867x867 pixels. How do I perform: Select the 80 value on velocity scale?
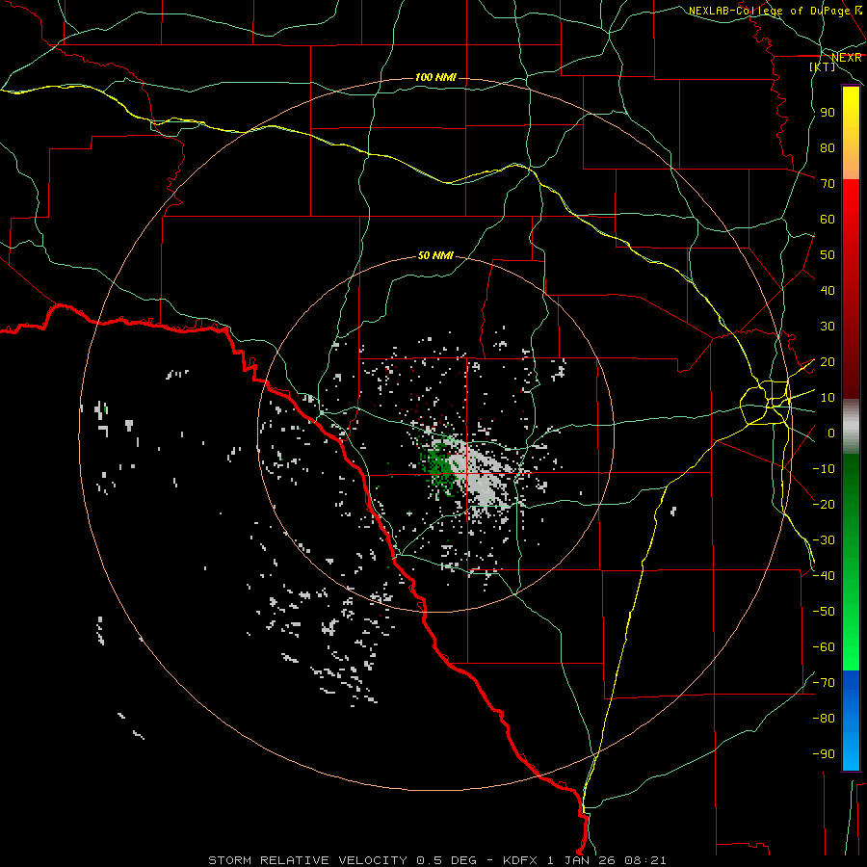coord(828,147)
